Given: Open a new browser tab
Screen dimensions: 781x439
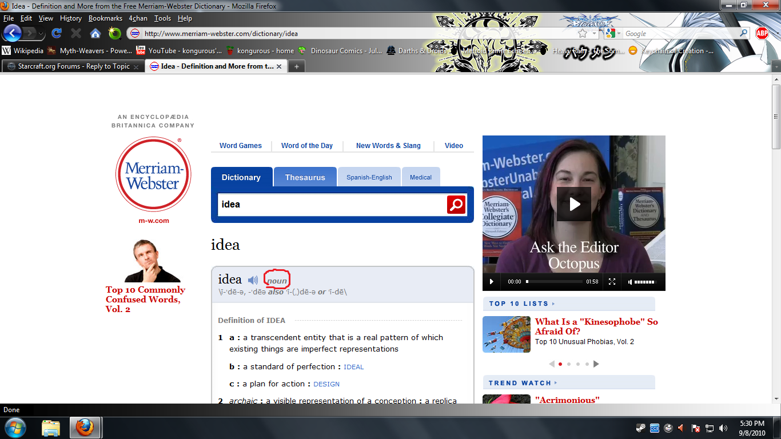Looking at the screenshot, I should click(x=296, y=66).
